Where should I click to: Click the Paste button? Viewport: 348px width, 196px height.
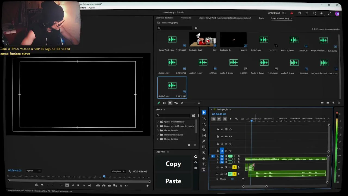(173, 181)
